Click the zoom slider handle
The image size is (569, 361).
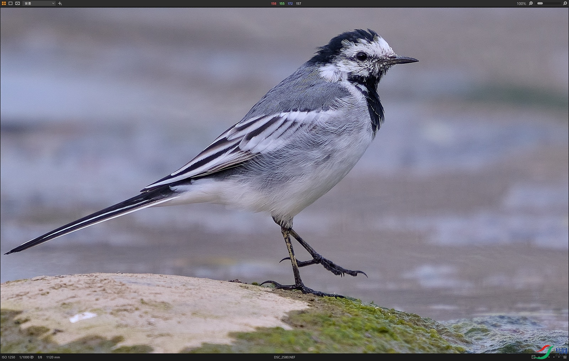(x=540, y=3)
